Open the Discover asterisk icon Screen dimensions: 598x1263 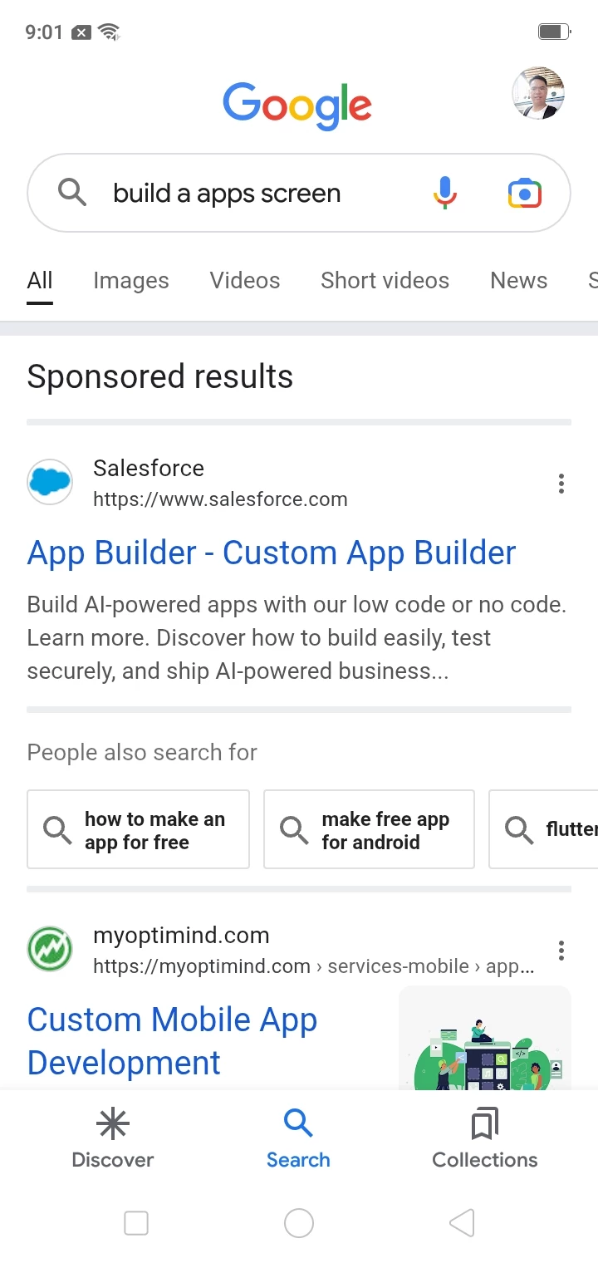click(113, 1125)
